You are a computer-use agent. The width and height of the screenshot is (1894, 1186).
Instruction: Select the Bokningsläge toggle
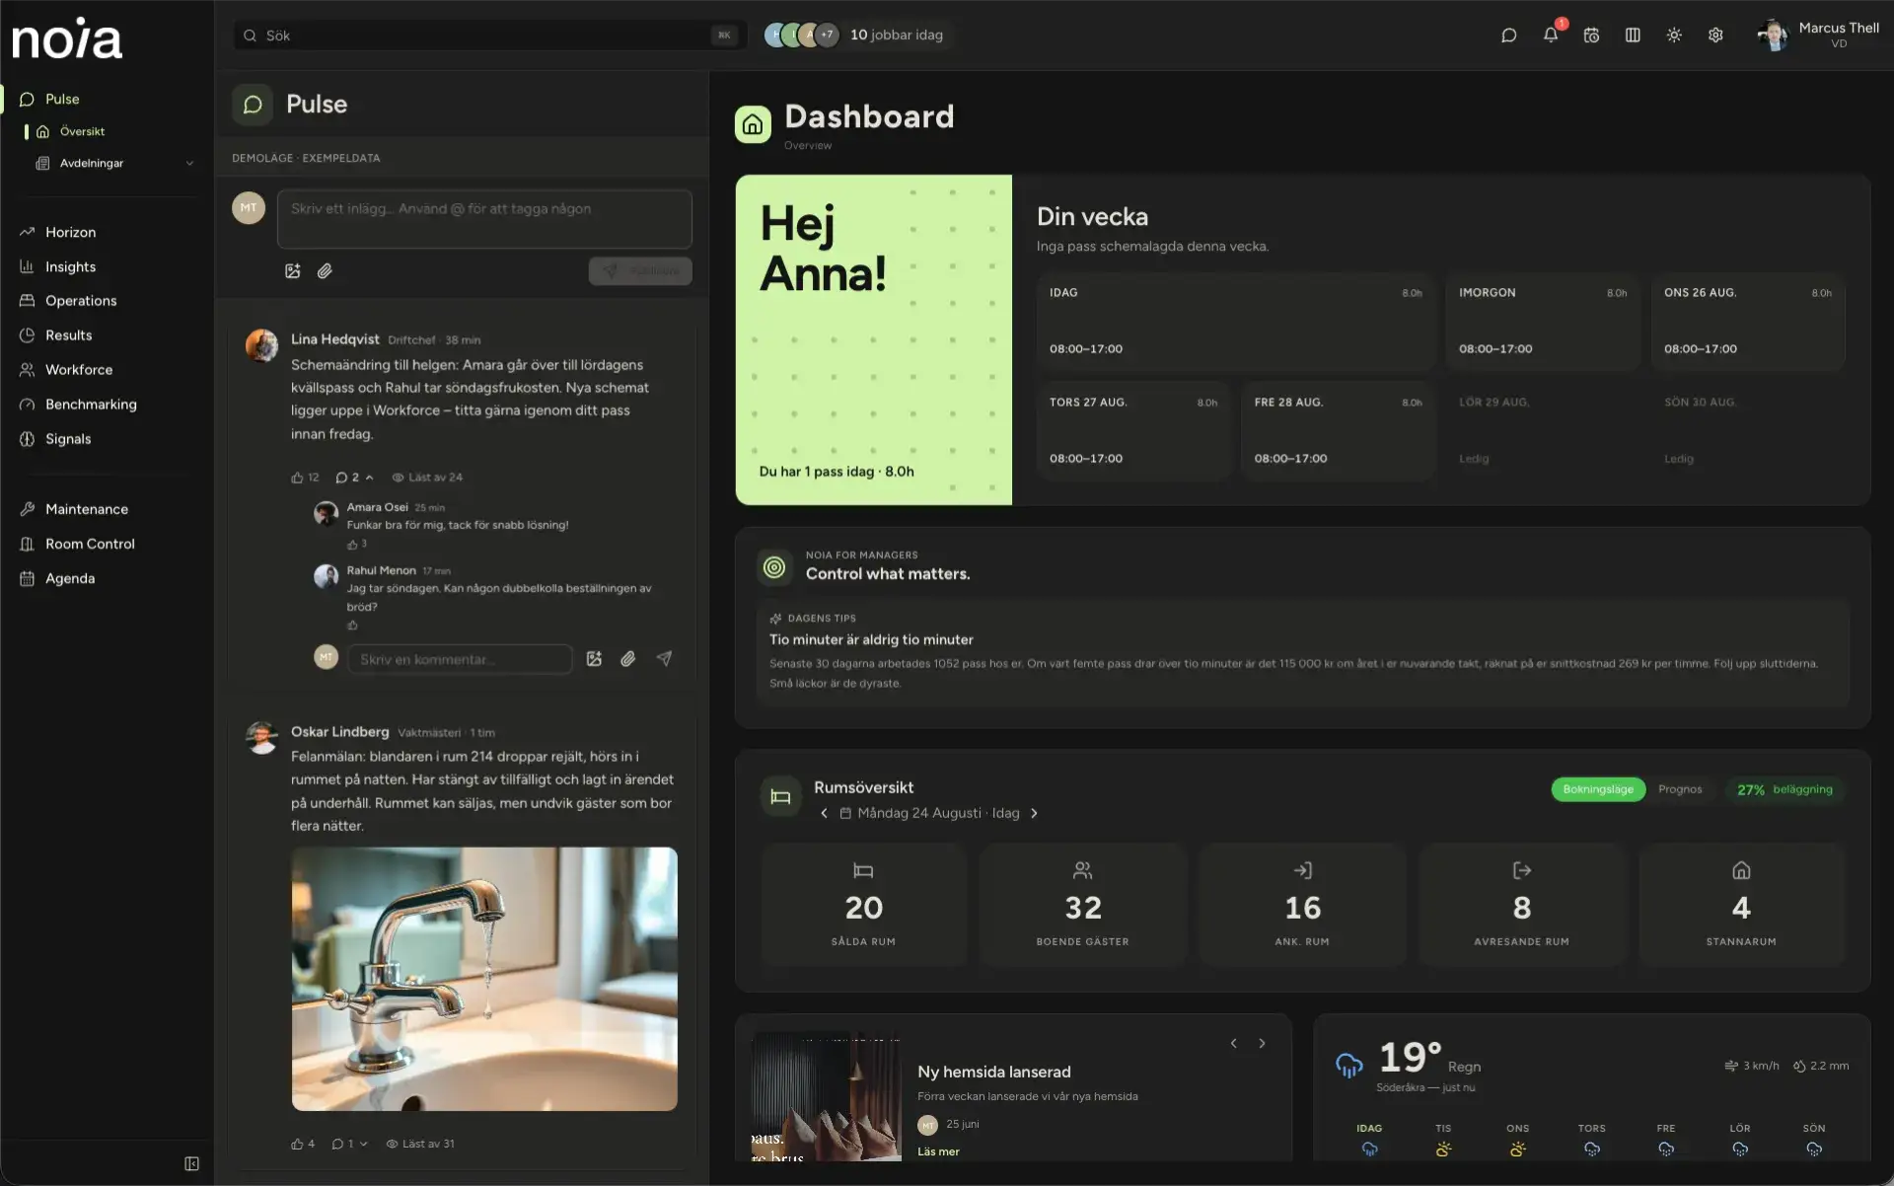click(1598, 789)
